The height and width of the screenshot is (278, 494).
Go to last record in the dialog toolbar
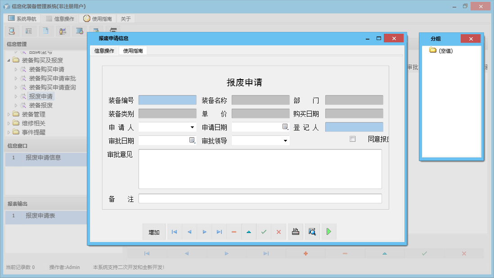(219, 232)
